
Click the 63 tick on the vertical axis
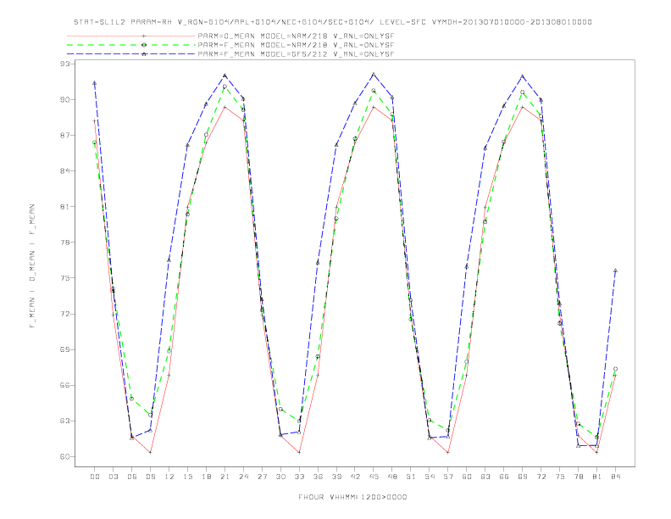click(x=66, y=421)
